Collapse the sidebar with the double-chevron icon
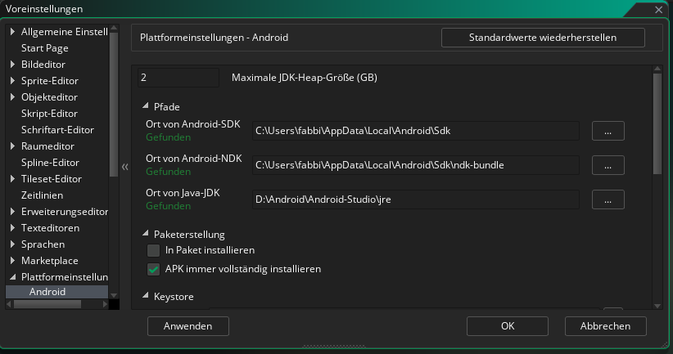 [x=125, y=167]
